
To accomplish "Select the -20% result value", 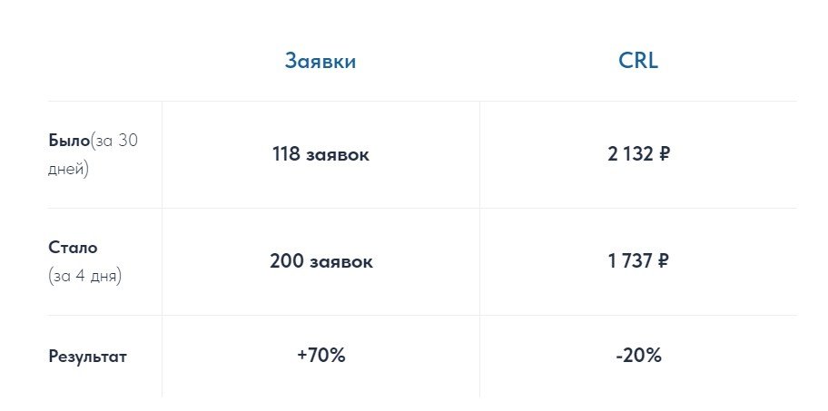I will click(638, 356).
